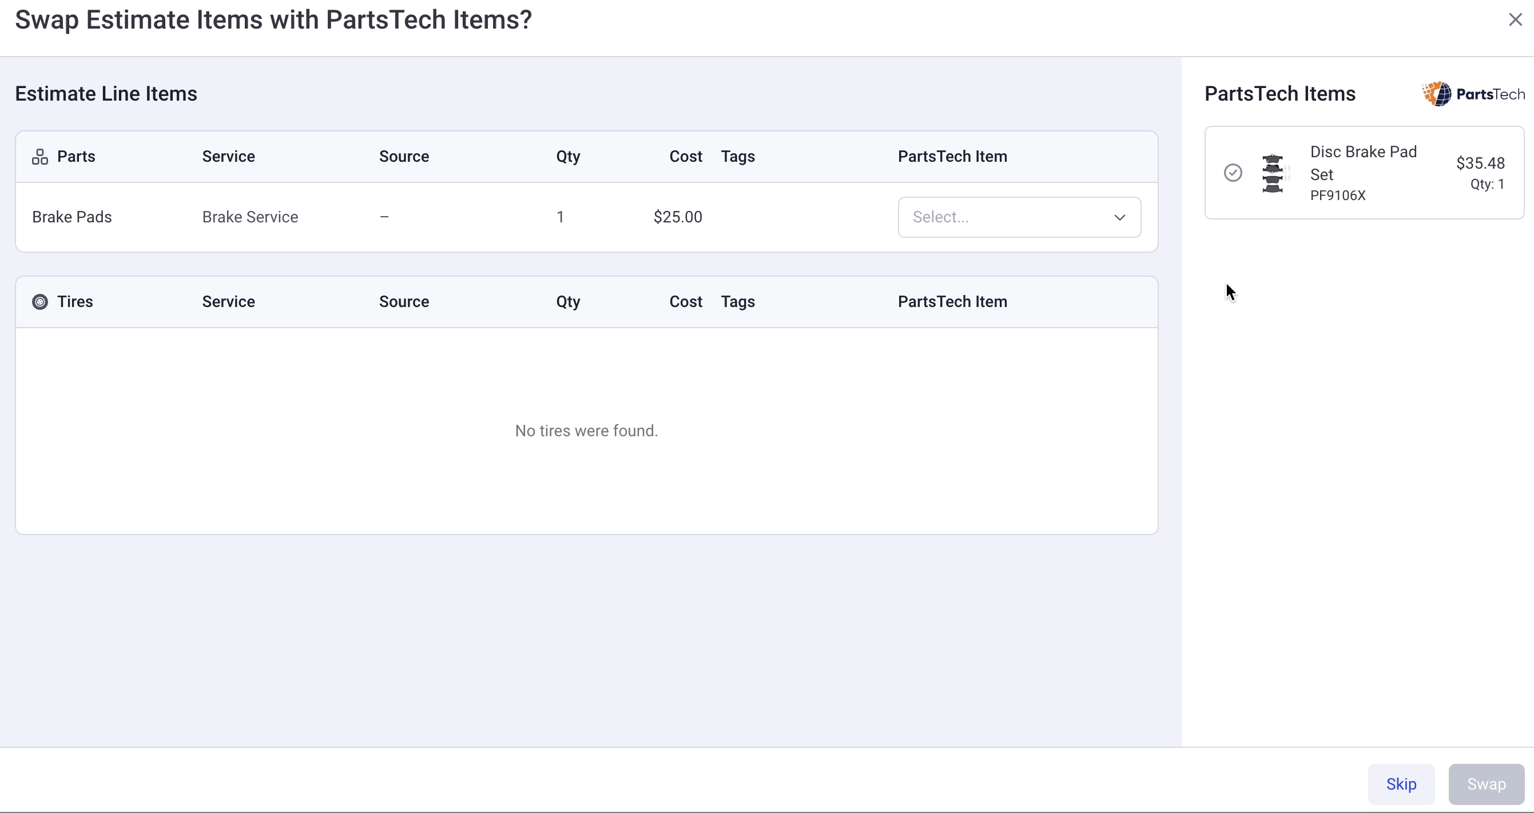Click the PartsTech logo
This screenshot has width=1534, height=813.
pos(1473,94)
